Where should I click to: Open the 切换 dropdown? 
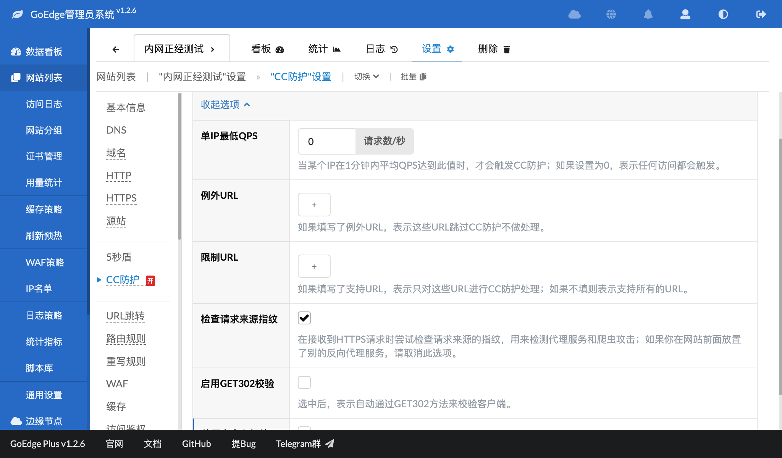coord(367,77)
